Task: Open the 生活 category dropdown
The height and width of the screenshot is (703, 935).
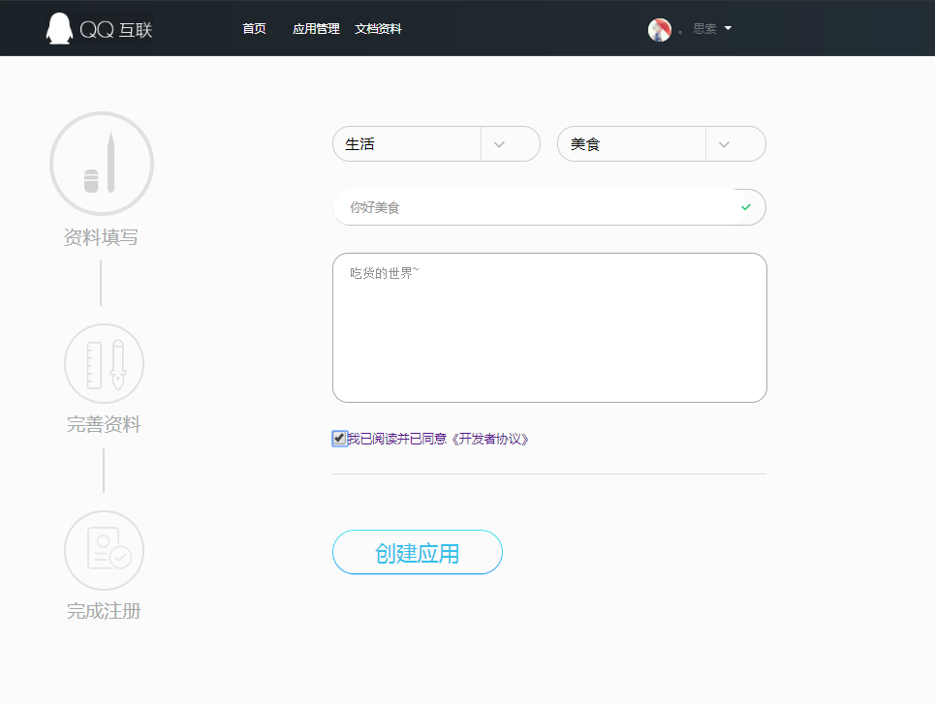Action: [x=436, y=143]
